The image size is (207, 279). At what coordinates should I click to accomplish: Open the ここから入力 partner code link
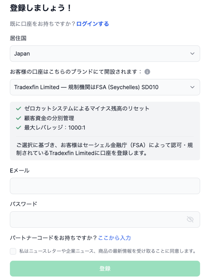click(114, 238)
